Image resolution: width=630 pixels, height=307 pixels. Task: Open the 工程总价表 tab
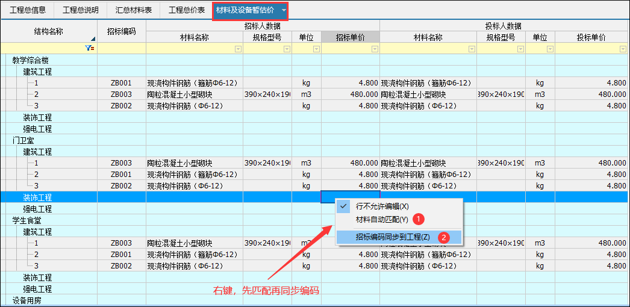pos(187,10)
